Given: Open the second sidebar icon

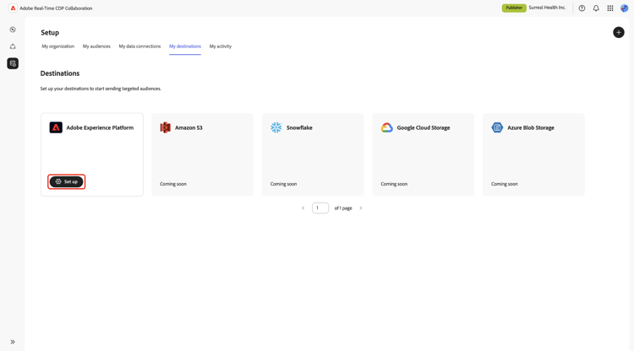Looking at the screenshot, I should pyautogui.click(x=13, y=46).
